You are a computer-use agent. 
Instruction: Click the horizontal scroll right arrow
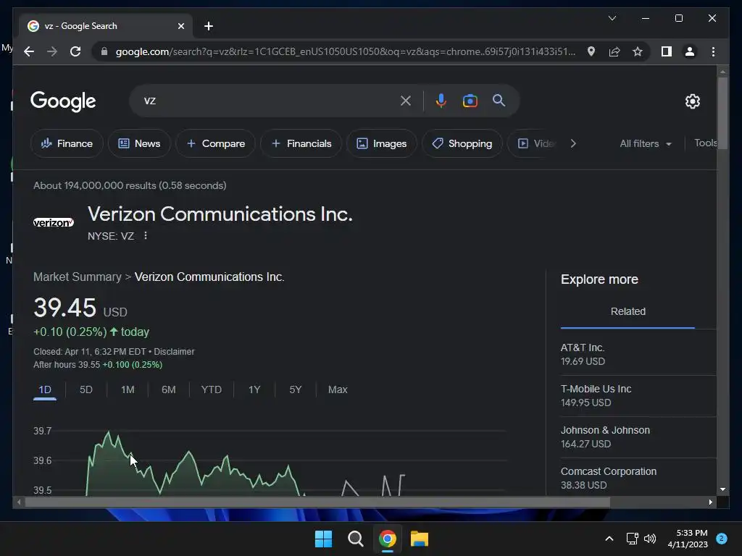[x=710, y=502]
